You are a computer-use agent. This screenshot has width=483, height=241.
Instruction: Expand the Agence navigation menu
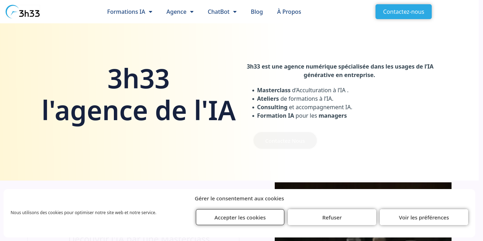click(192, 12)
